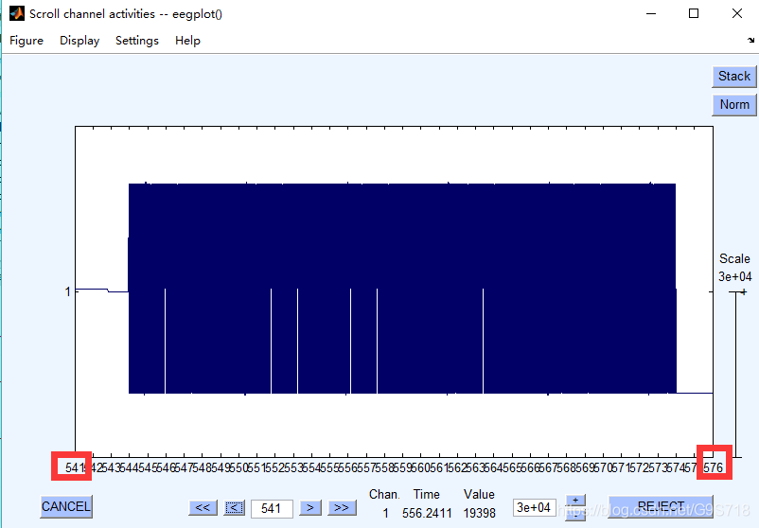This screenshot has width=759, height=528.
Task: Focus the scale value field 3e+04
Action: point(535,508)
